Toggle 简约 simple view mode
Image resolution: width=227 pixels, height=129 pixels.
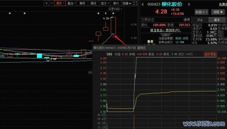(x=116, y=3)
